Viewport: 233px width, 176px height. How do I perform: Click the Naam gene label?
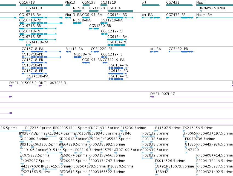(x=201, y=2)
